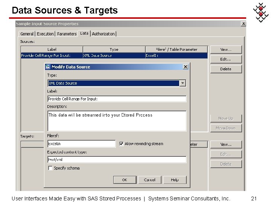The image size is (271, 203).
Task: Open the Type dropdown arrow
Action: pyautogui.click(x=183, y=83)
